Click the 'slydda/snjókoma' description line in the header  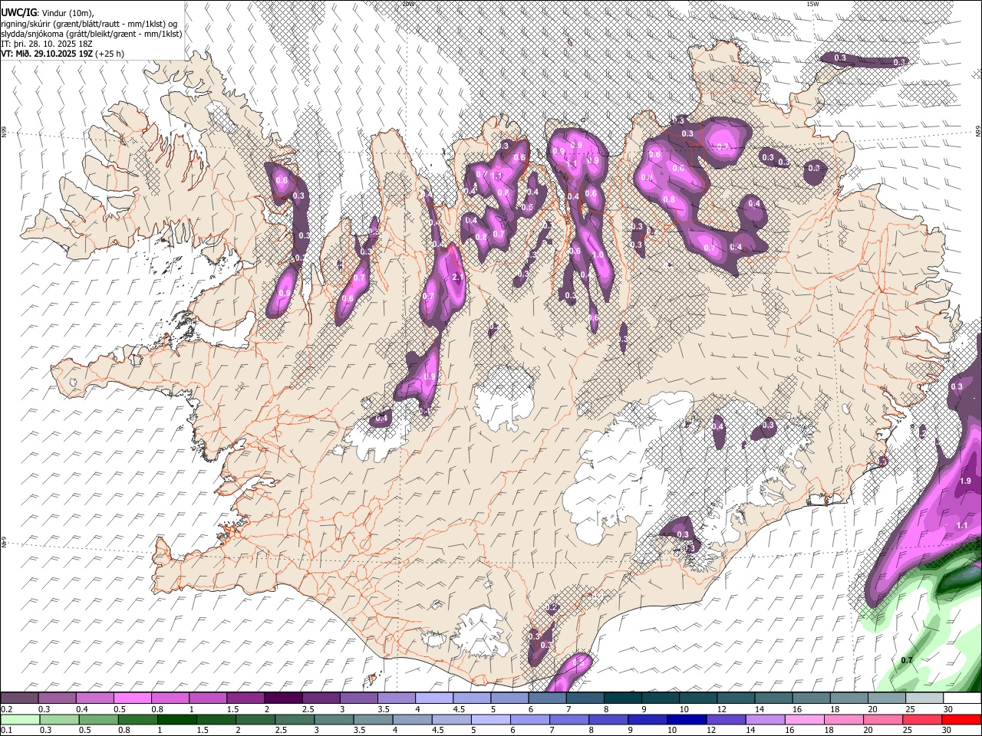tap(91, 34)
